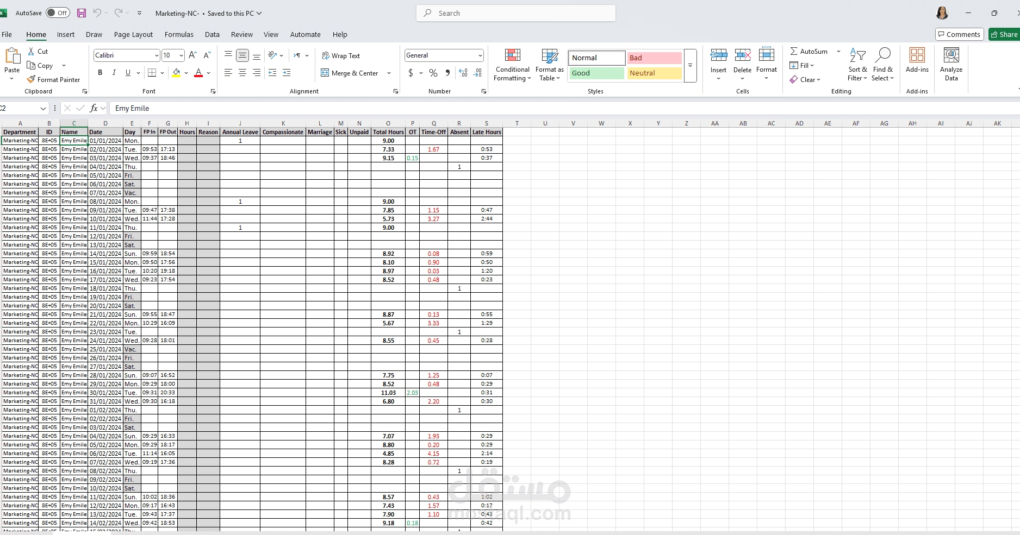The width and height of the screenshot is (1020, 535).
Task: Toggle Underline formatting
Action: pyautogui.click(x=128, y=72)
